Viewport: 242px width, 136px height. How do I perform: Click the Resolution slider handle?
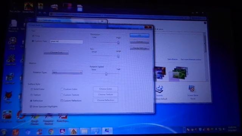(118, 43)
